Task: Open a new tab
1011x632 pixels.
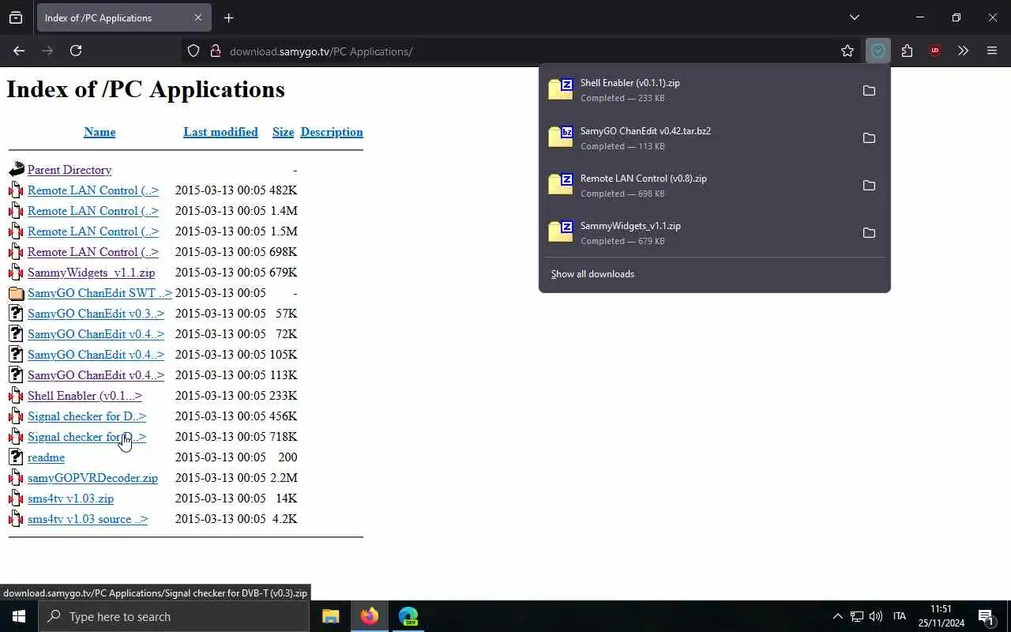Action: (x=228, y=17)
